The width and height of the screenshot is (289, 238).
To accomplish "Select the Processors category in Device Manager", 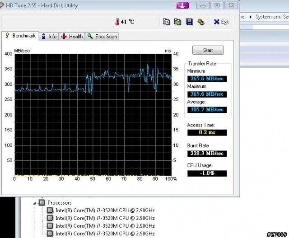I will (59, 203).
